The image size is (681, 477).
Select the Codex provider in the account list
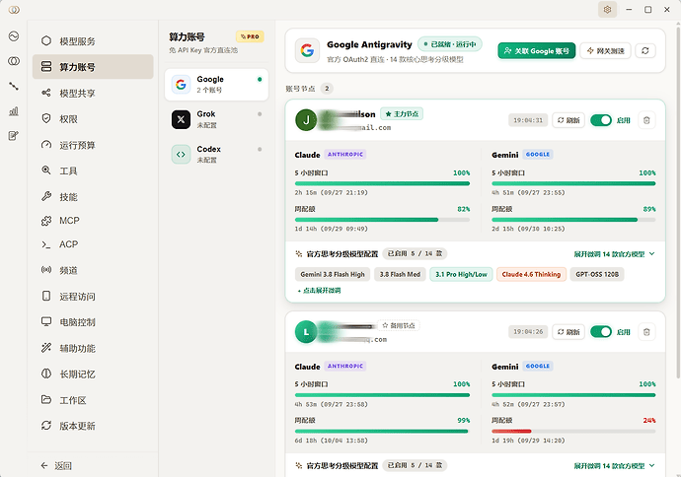click(216, 155)
